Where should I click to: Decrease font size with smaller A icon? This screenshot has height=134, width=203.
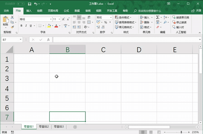tap(68, 19)
